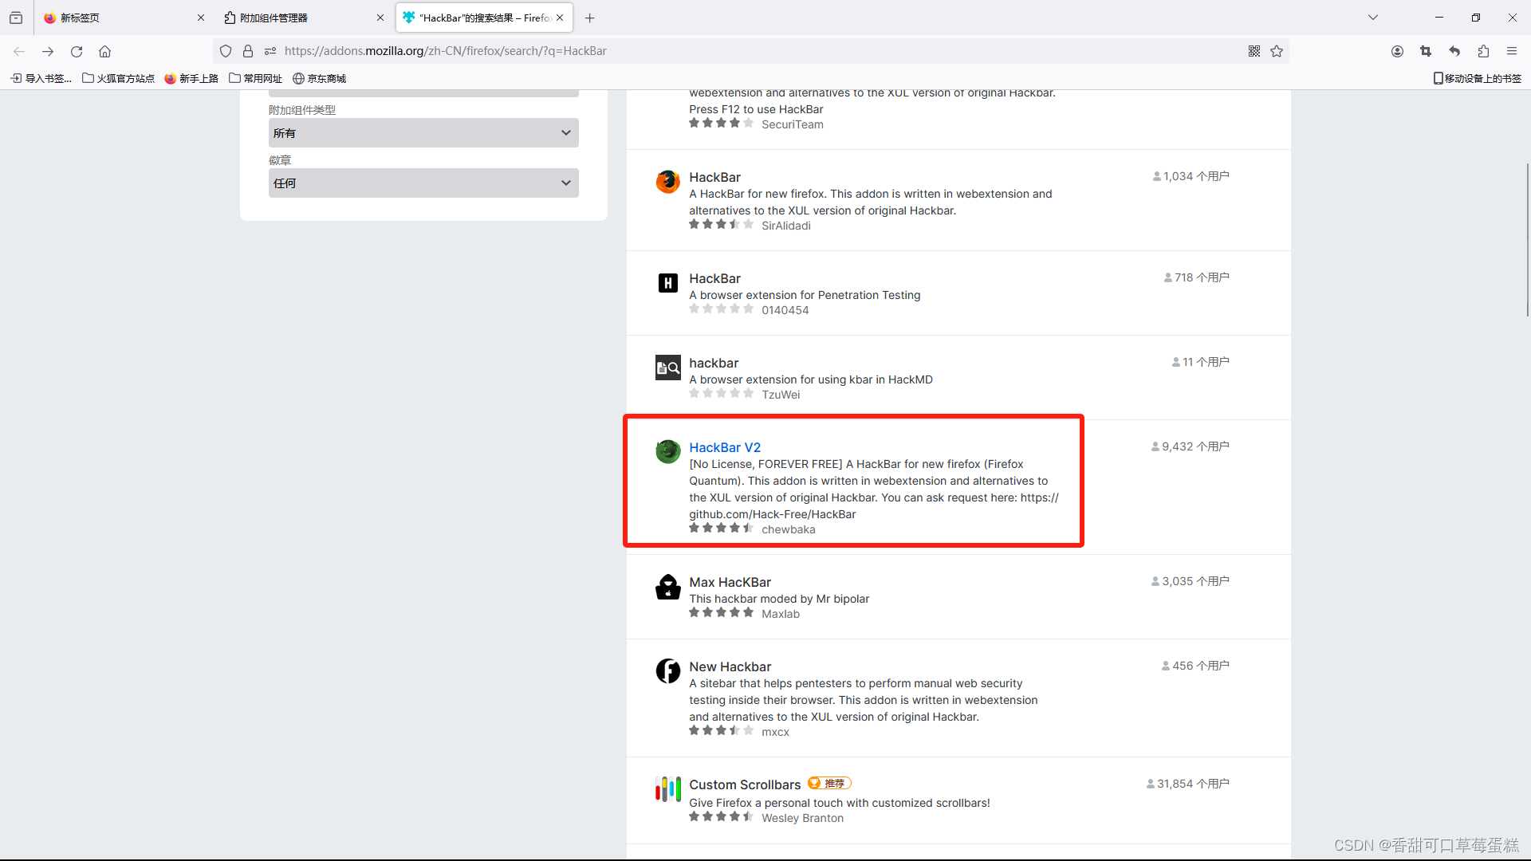Click the page vertical scrollbar thumb

[x=1527, y=239]
